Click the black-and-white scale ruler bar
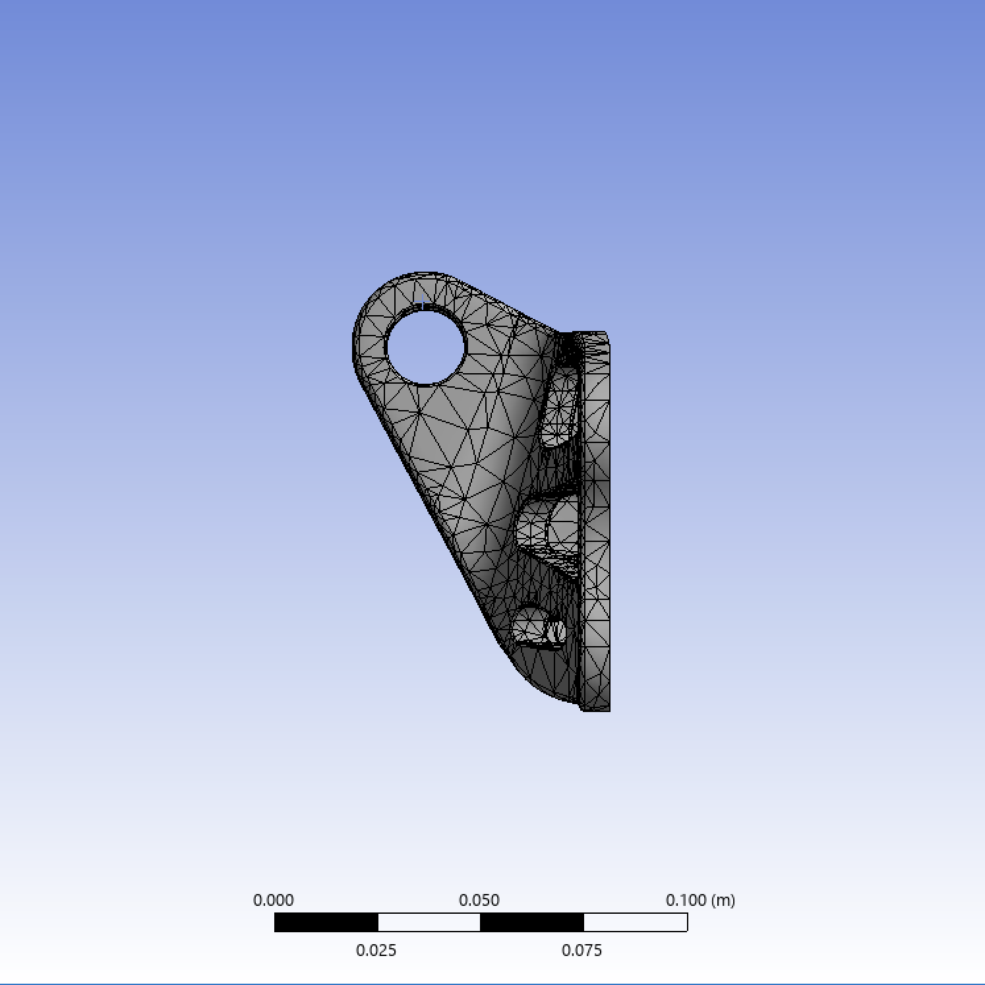Image resolution: width=985 pixels, height=985 pixels. pos(481,922)
